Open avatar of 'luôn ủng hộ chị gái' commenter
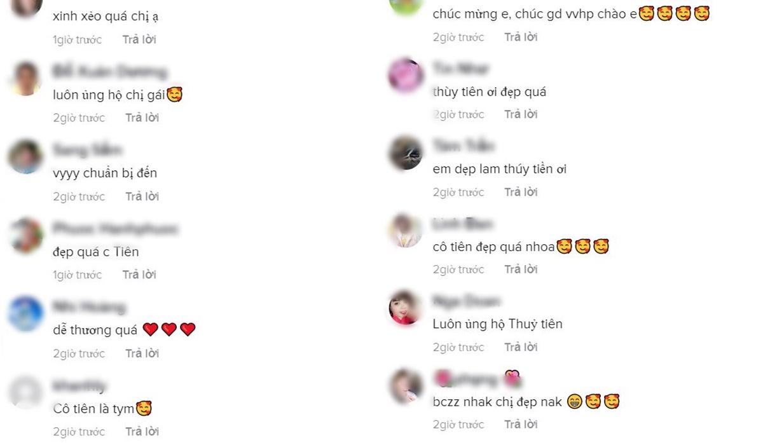Screen dimensions: 763x445 pos(27,79)
